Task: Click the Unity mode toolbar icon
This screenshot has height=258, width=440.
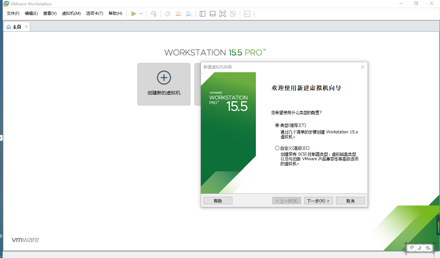Action: point(233,14)
